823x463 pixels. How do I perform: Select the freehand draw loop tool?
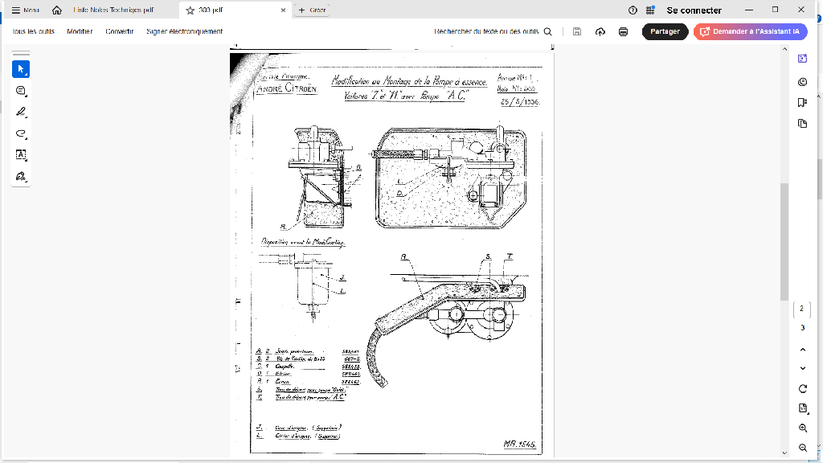(21, 133)
